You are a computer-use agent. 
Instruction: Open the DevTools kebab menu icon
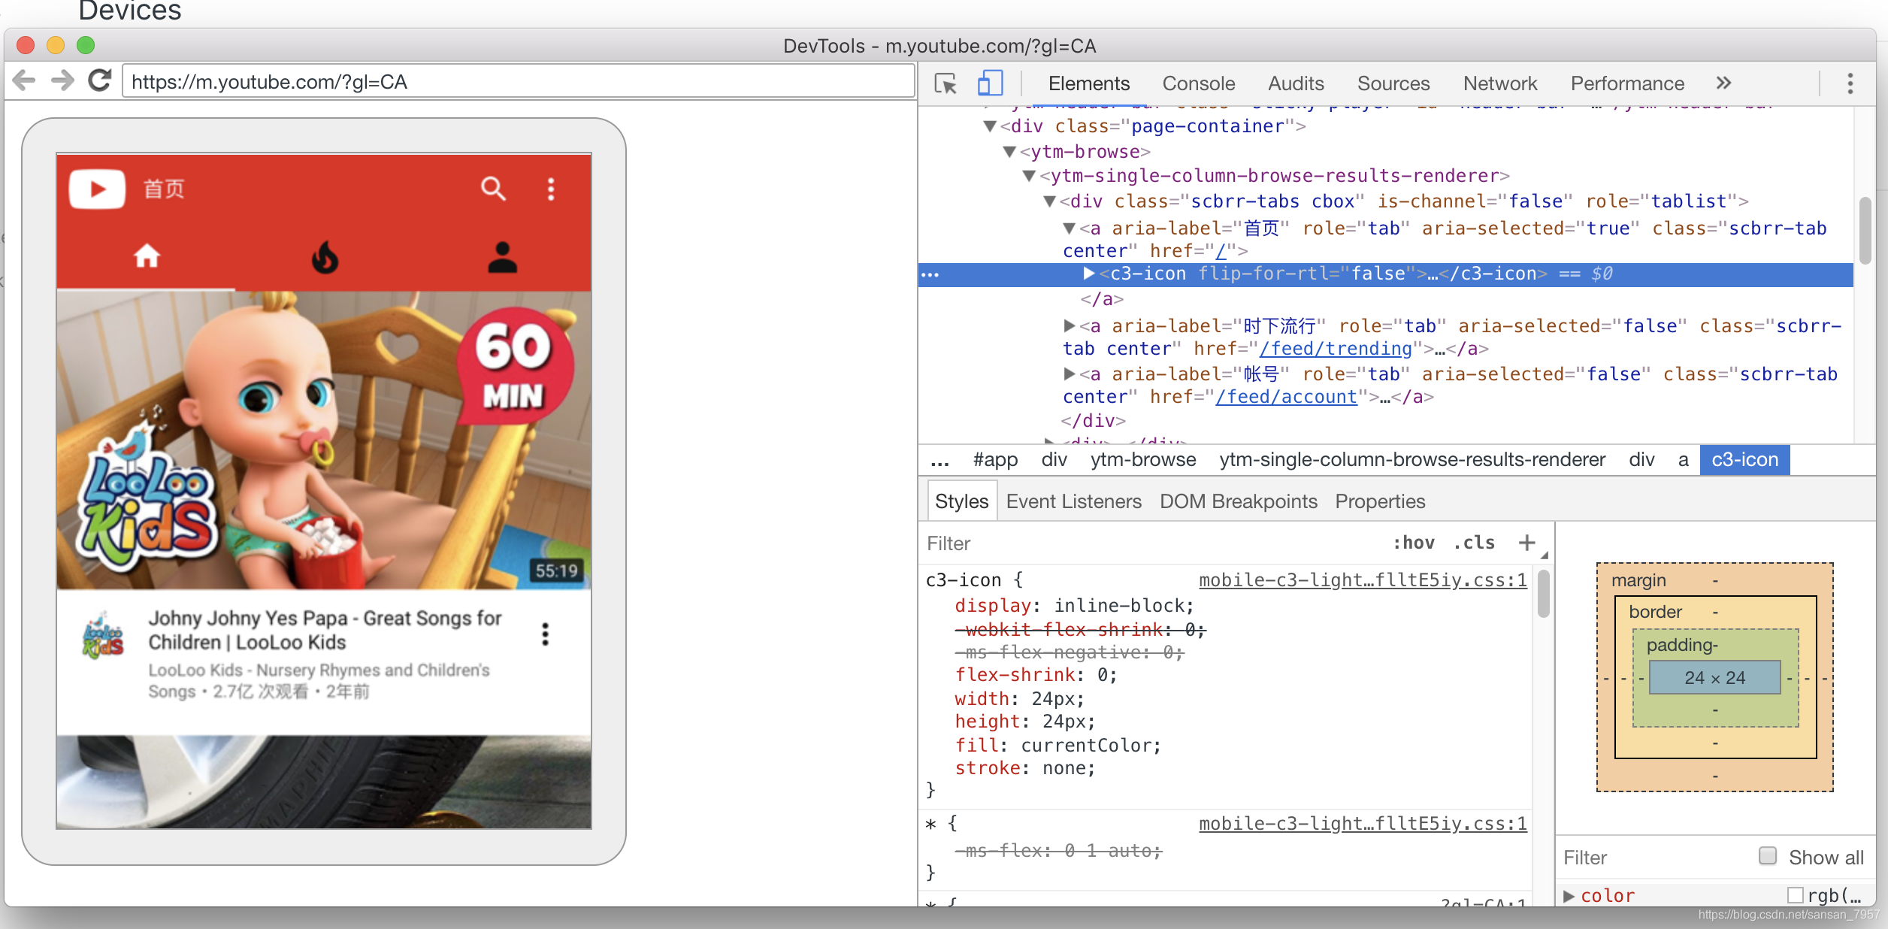(x=1850, y=83)
